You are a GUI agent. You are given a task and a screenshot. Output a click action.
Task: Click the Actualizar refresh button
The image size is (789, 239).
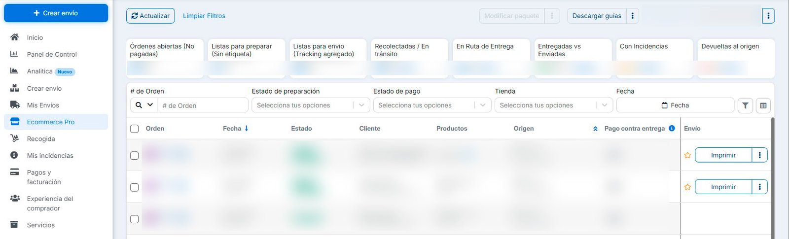[x=150, y=16]
